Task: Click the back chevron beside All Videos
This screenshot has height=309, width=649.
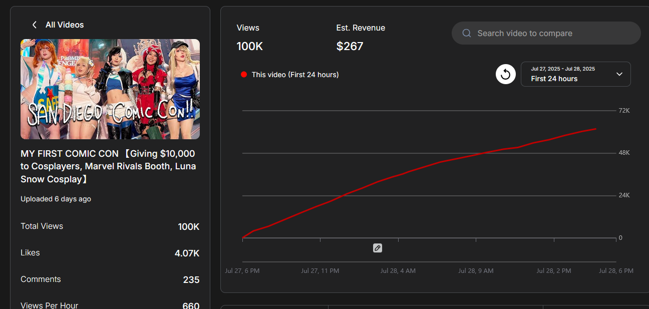Action: (34, 25)
